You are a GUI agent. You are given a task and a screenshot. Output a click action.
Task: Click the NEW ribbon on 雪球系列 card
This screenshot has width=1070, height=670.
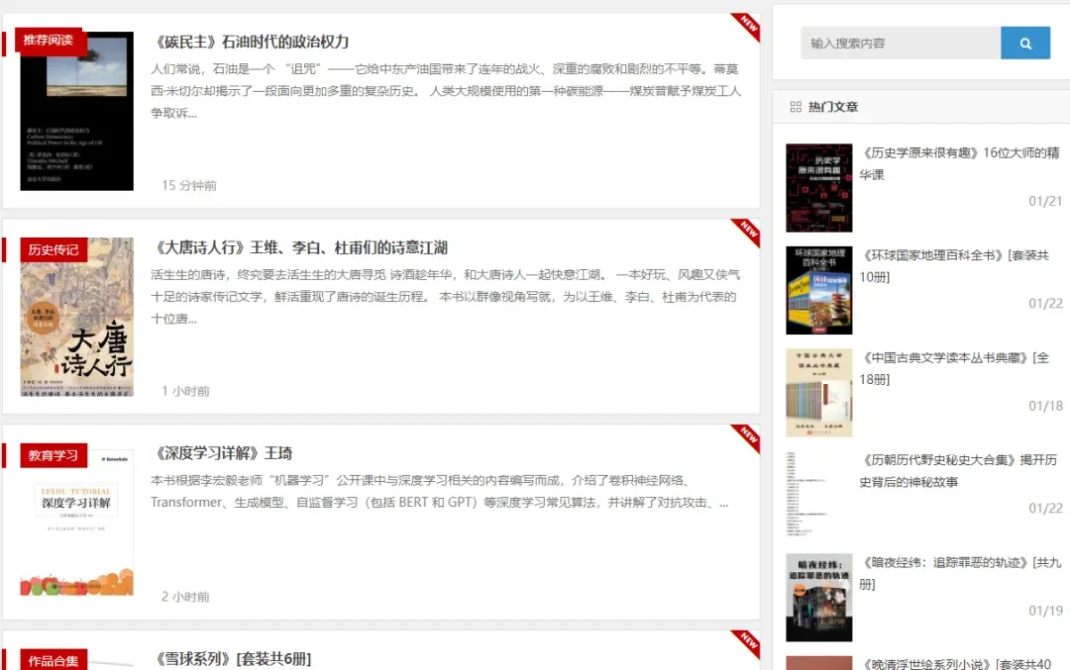point(747,642)
